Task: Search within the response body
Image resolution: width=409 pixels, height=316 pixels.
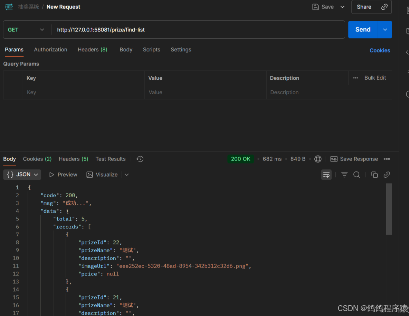Action: point(356,175)
